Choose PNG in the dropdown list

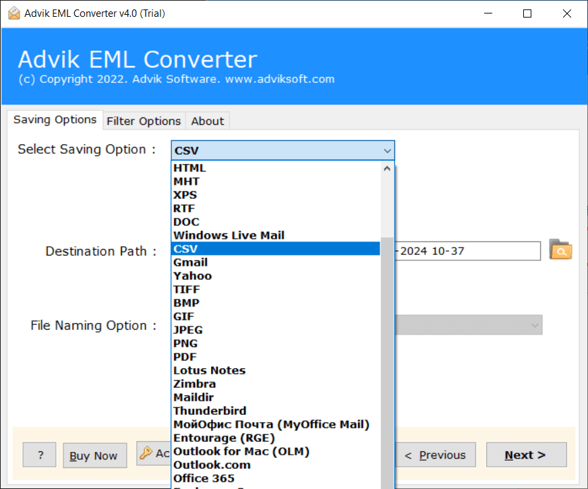(x=276, y=343)
